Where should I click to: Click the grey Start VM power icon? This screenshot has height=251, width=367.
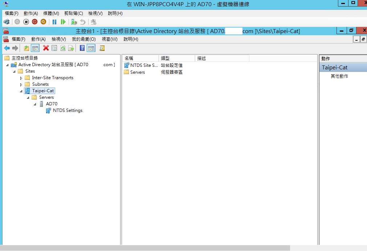click(x=17, y=22)
